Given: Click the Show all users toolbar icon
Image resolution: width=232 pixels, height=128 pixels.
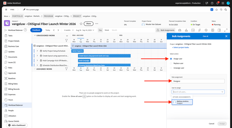Looking at the screenshot, I should click(180, 30).
